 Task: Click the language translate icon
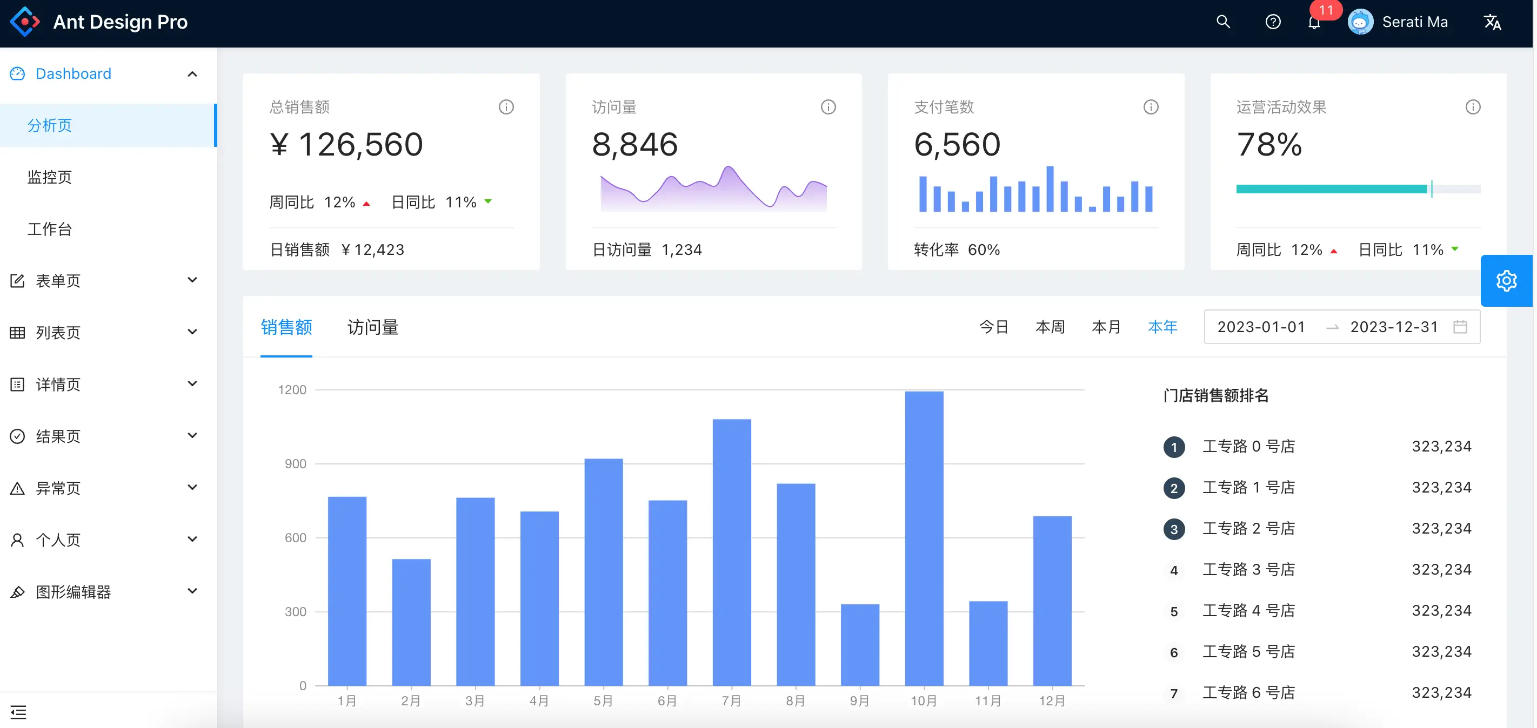point(1492,23)
